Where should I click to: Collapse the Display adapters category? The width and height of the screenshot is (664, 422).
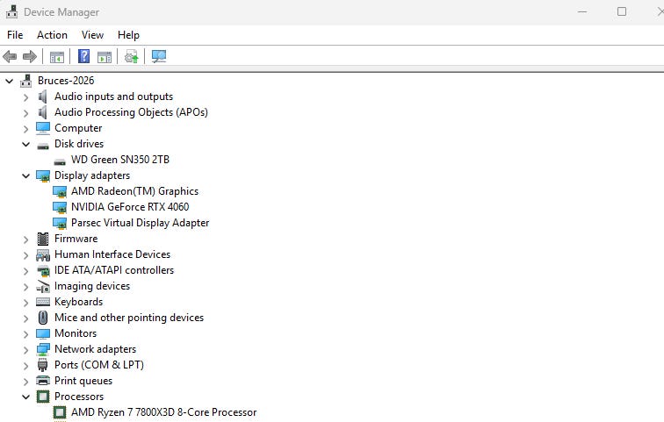25,175
